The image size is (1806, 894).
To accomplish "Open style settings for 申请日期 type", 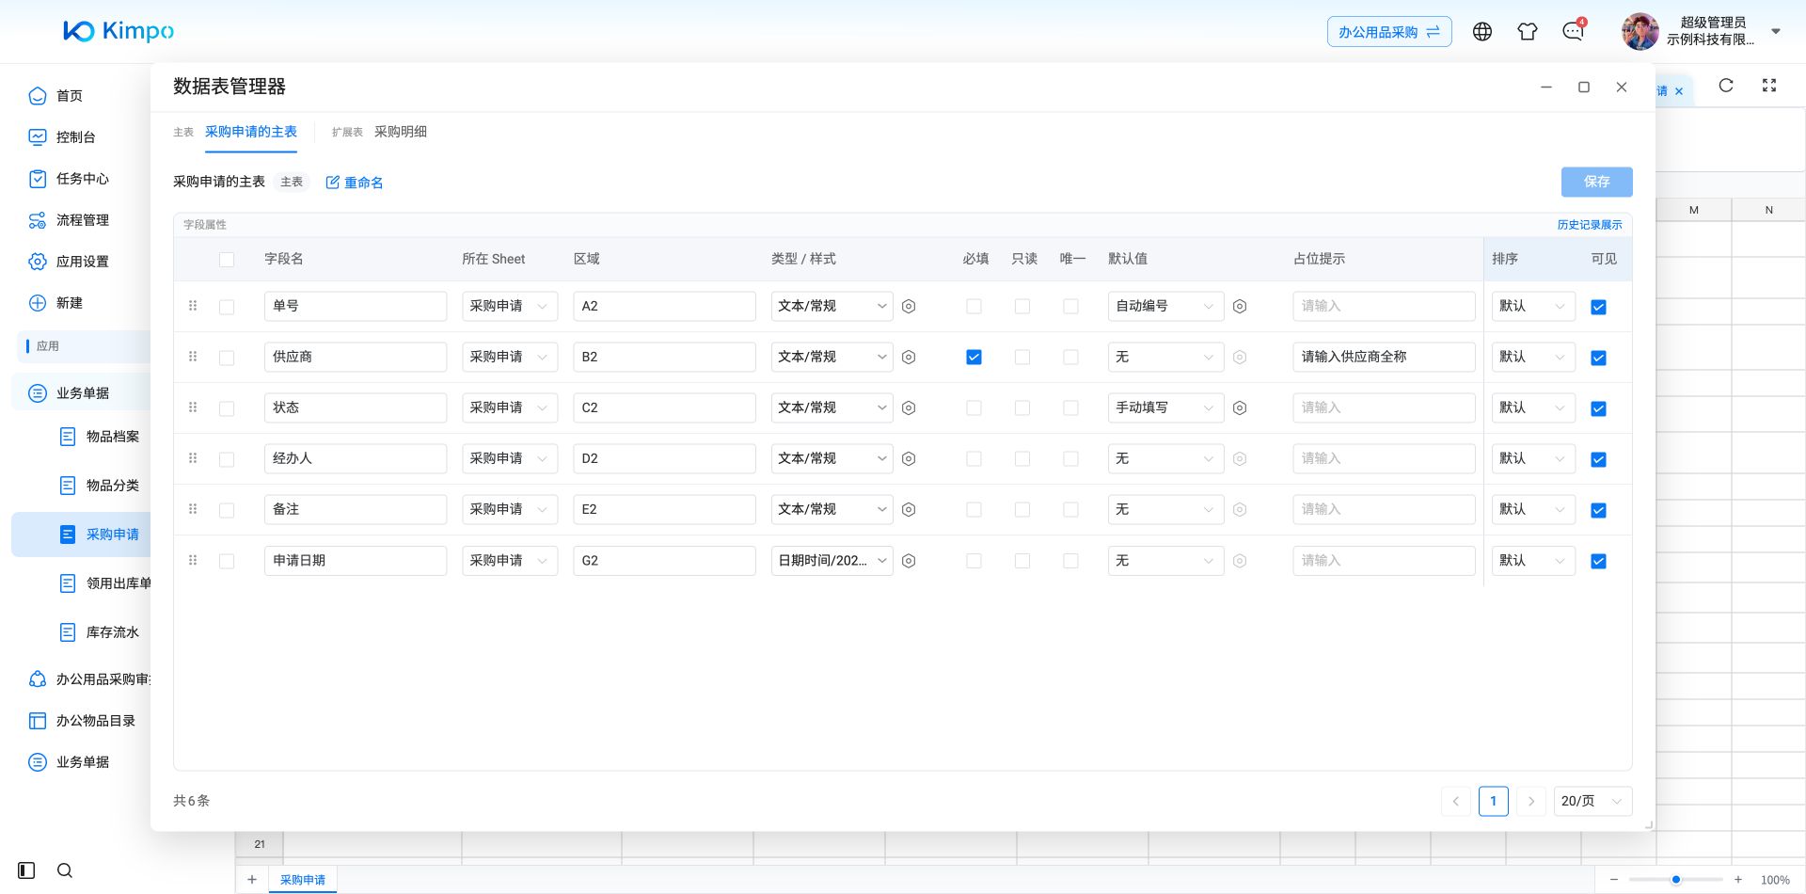I will [x=909, y=561].
